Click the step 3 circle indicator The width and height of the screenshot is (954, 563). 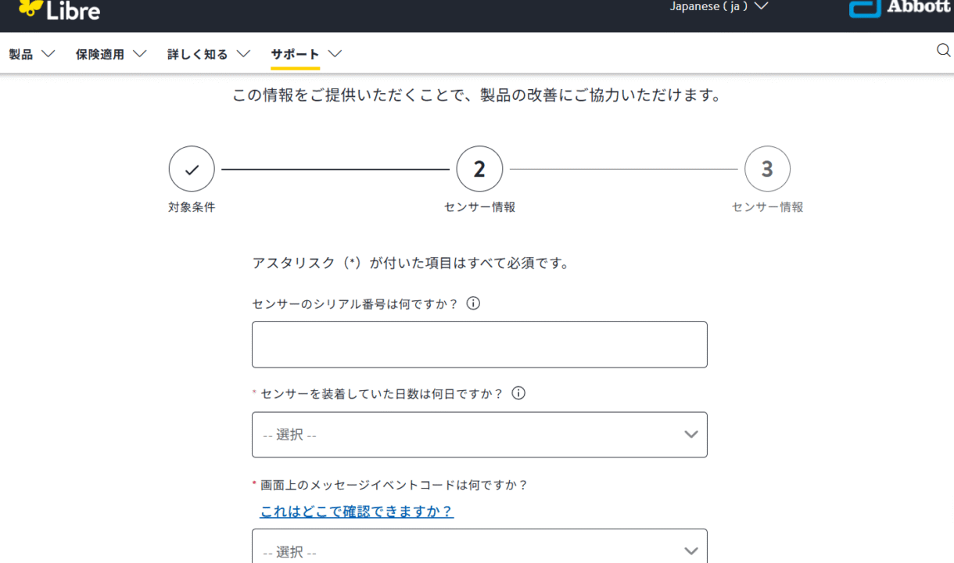pos(767,169)
